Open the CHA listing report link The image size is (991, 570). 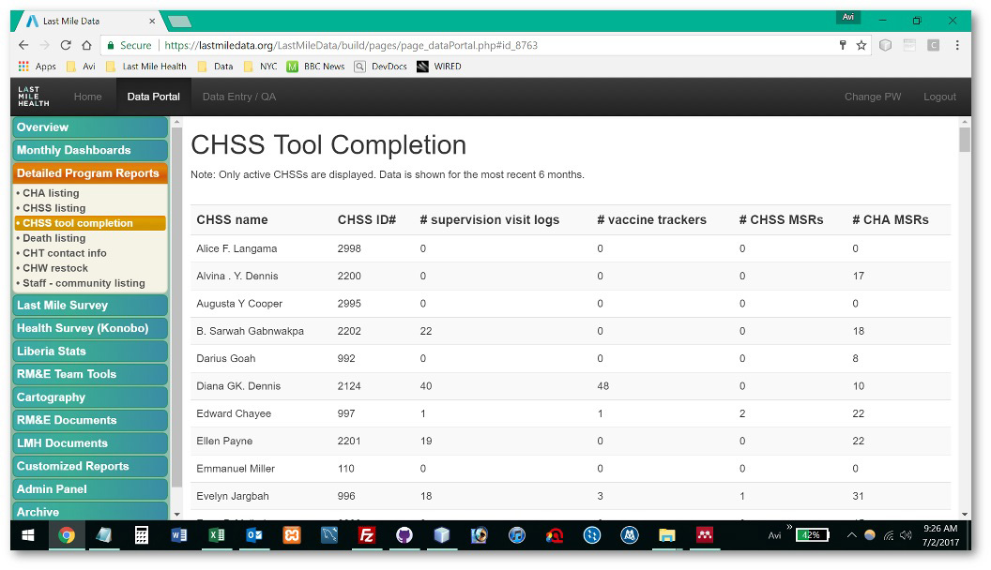tap(51, 193)
